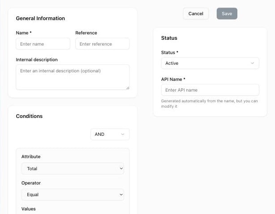The image size is (275, 214).
Task: Click the chevron arrow in Status select
Action: pyautogui.click(x=252, y=63)
